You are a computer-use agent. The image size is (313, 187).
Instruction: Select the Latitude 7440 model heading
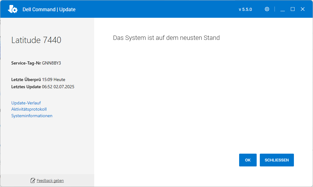[x=36, y=40]
